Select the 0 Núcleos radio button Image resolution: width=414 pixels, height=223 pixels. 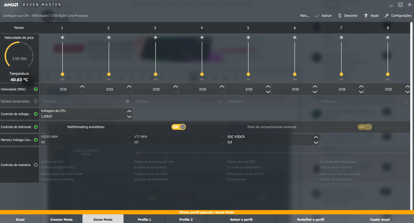(x=127, y=101)
